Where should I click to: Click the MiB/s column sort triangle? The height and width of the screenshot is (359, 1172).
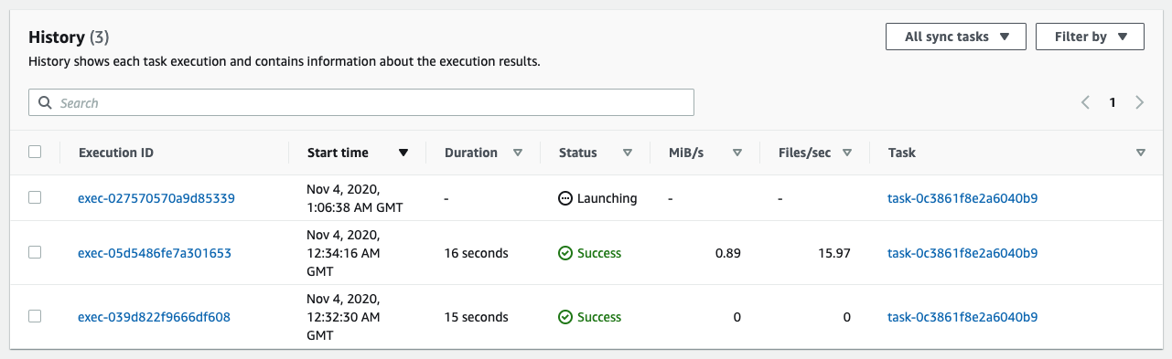(x=737, y=153)
